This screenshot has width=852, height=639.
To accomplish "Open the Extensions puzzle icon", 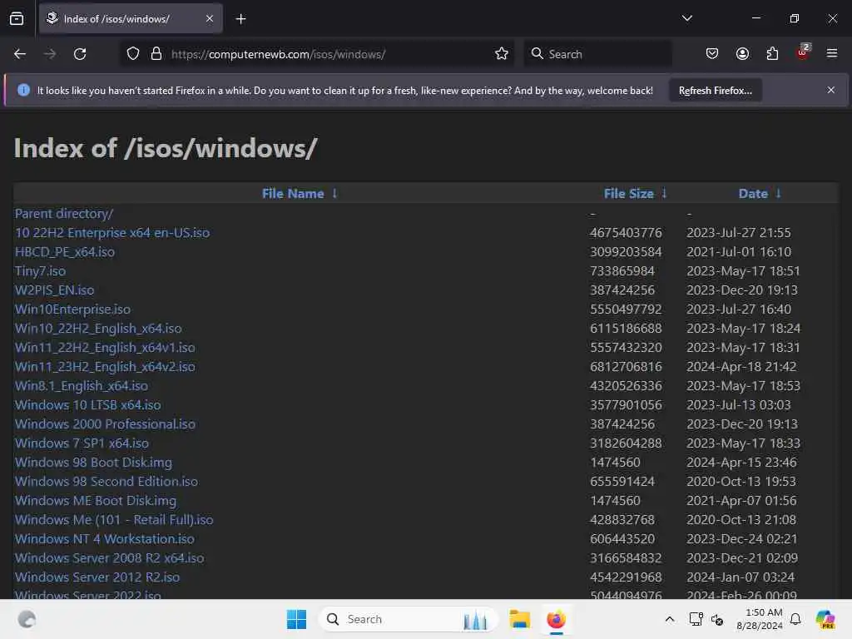I will [x=772, y=54].
